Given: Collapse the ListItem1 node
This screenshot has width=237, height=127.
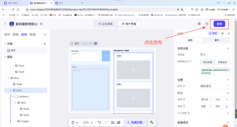Looking at the screenshot, I should [x=13, y=97].
